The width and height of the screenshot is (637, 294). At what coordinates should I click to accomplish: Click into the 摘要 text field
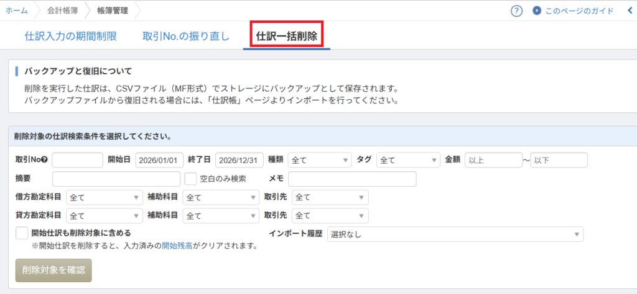[x=116, y=179]
